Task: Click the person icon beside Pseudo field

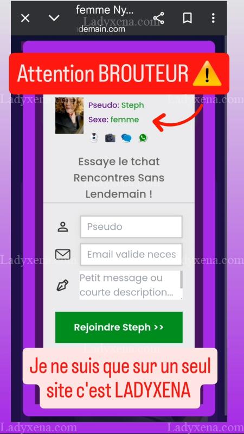Action: pyautogui.click(x=63, y=227)
